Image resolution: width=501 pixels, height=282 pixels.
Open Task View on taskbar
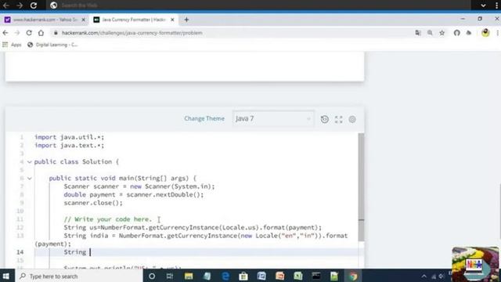pyautogui.click(x=170, y=277)
